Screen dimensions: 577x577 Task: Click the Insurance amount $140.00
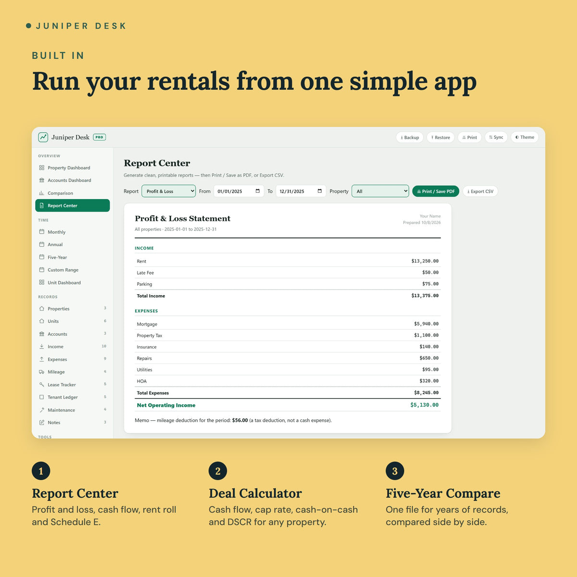coord(429,347)
